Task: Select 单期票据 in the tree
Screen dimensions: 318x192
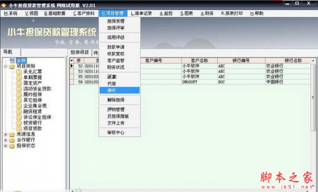Action: click(33, 78)
